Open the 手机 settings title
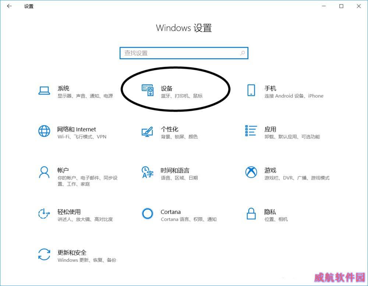 pos(270,88)
